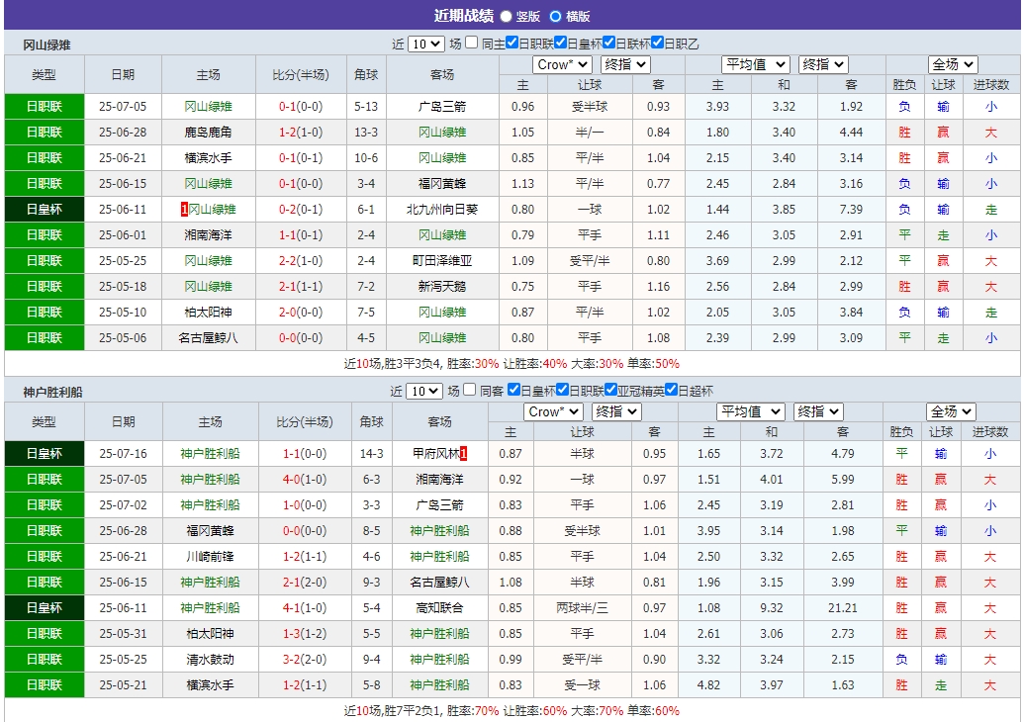Open the 终指 dropdown beside Crow*
1024x722 pixels.
625,64
